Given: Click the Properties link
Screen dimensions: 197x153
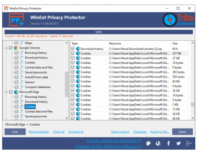Looking at the screenshot, I should [140, 132].
